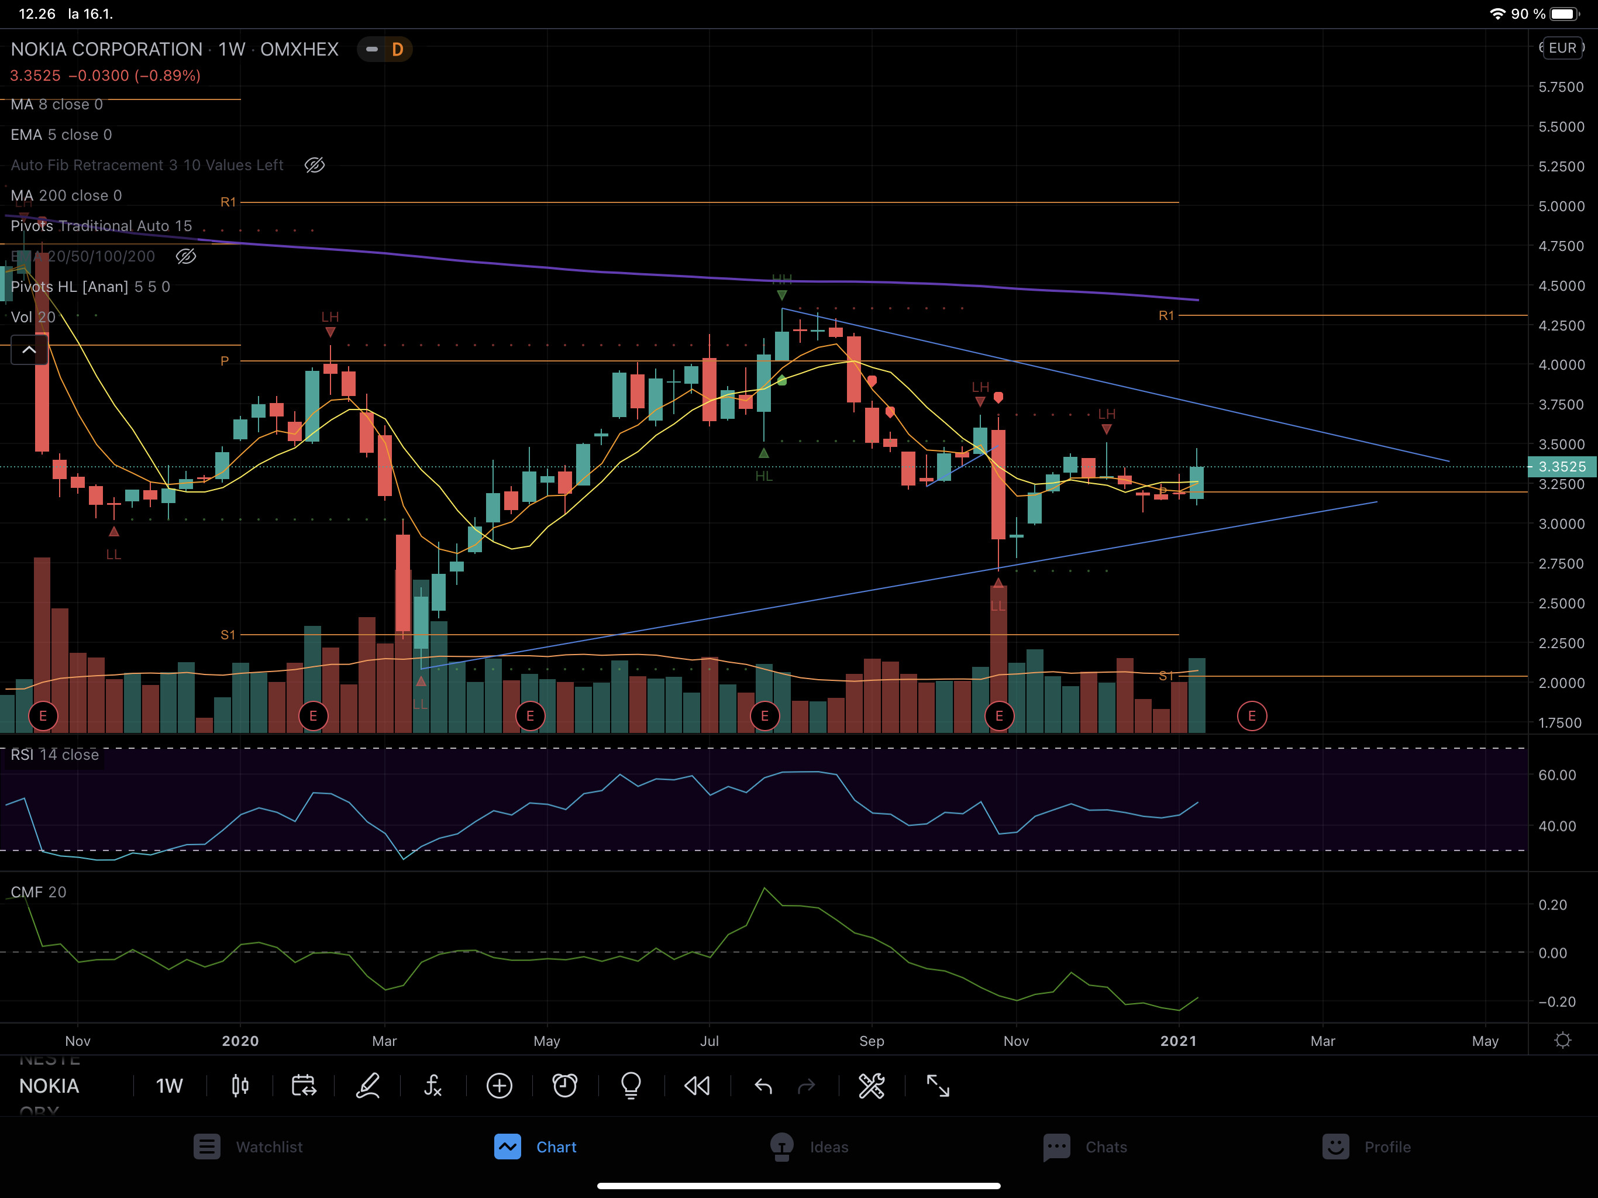This screenshot has height=1198, width=1598.
Task: Select the drawing pencil tool
Action: [368, 1085]
